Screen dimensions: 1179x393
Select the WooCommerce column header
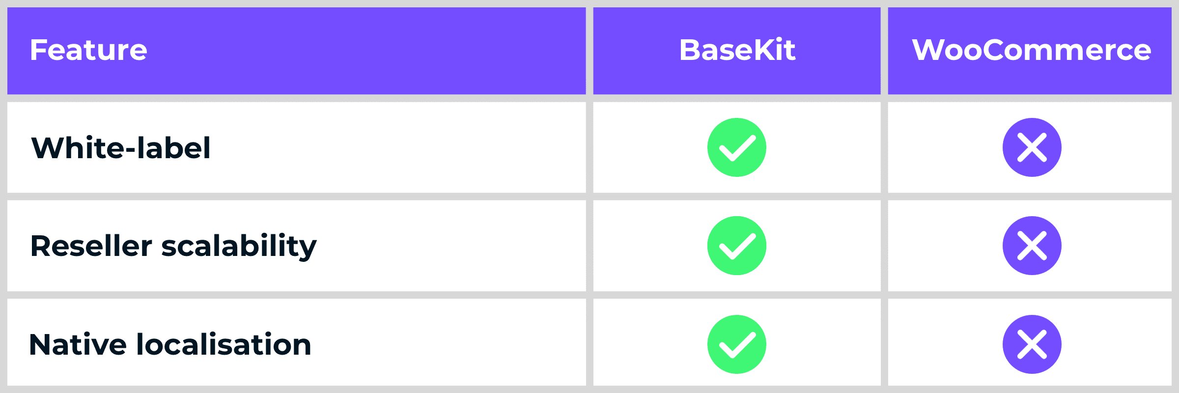1031,50
